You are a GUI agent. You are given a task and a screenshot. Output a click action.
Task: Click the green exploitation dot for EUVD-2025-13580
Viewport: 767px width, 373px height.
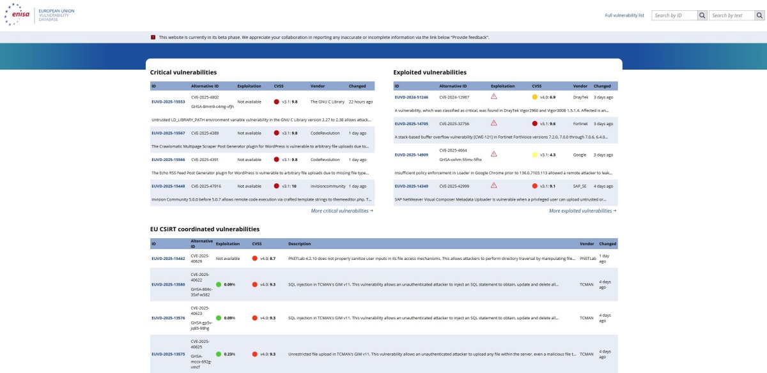219,284
